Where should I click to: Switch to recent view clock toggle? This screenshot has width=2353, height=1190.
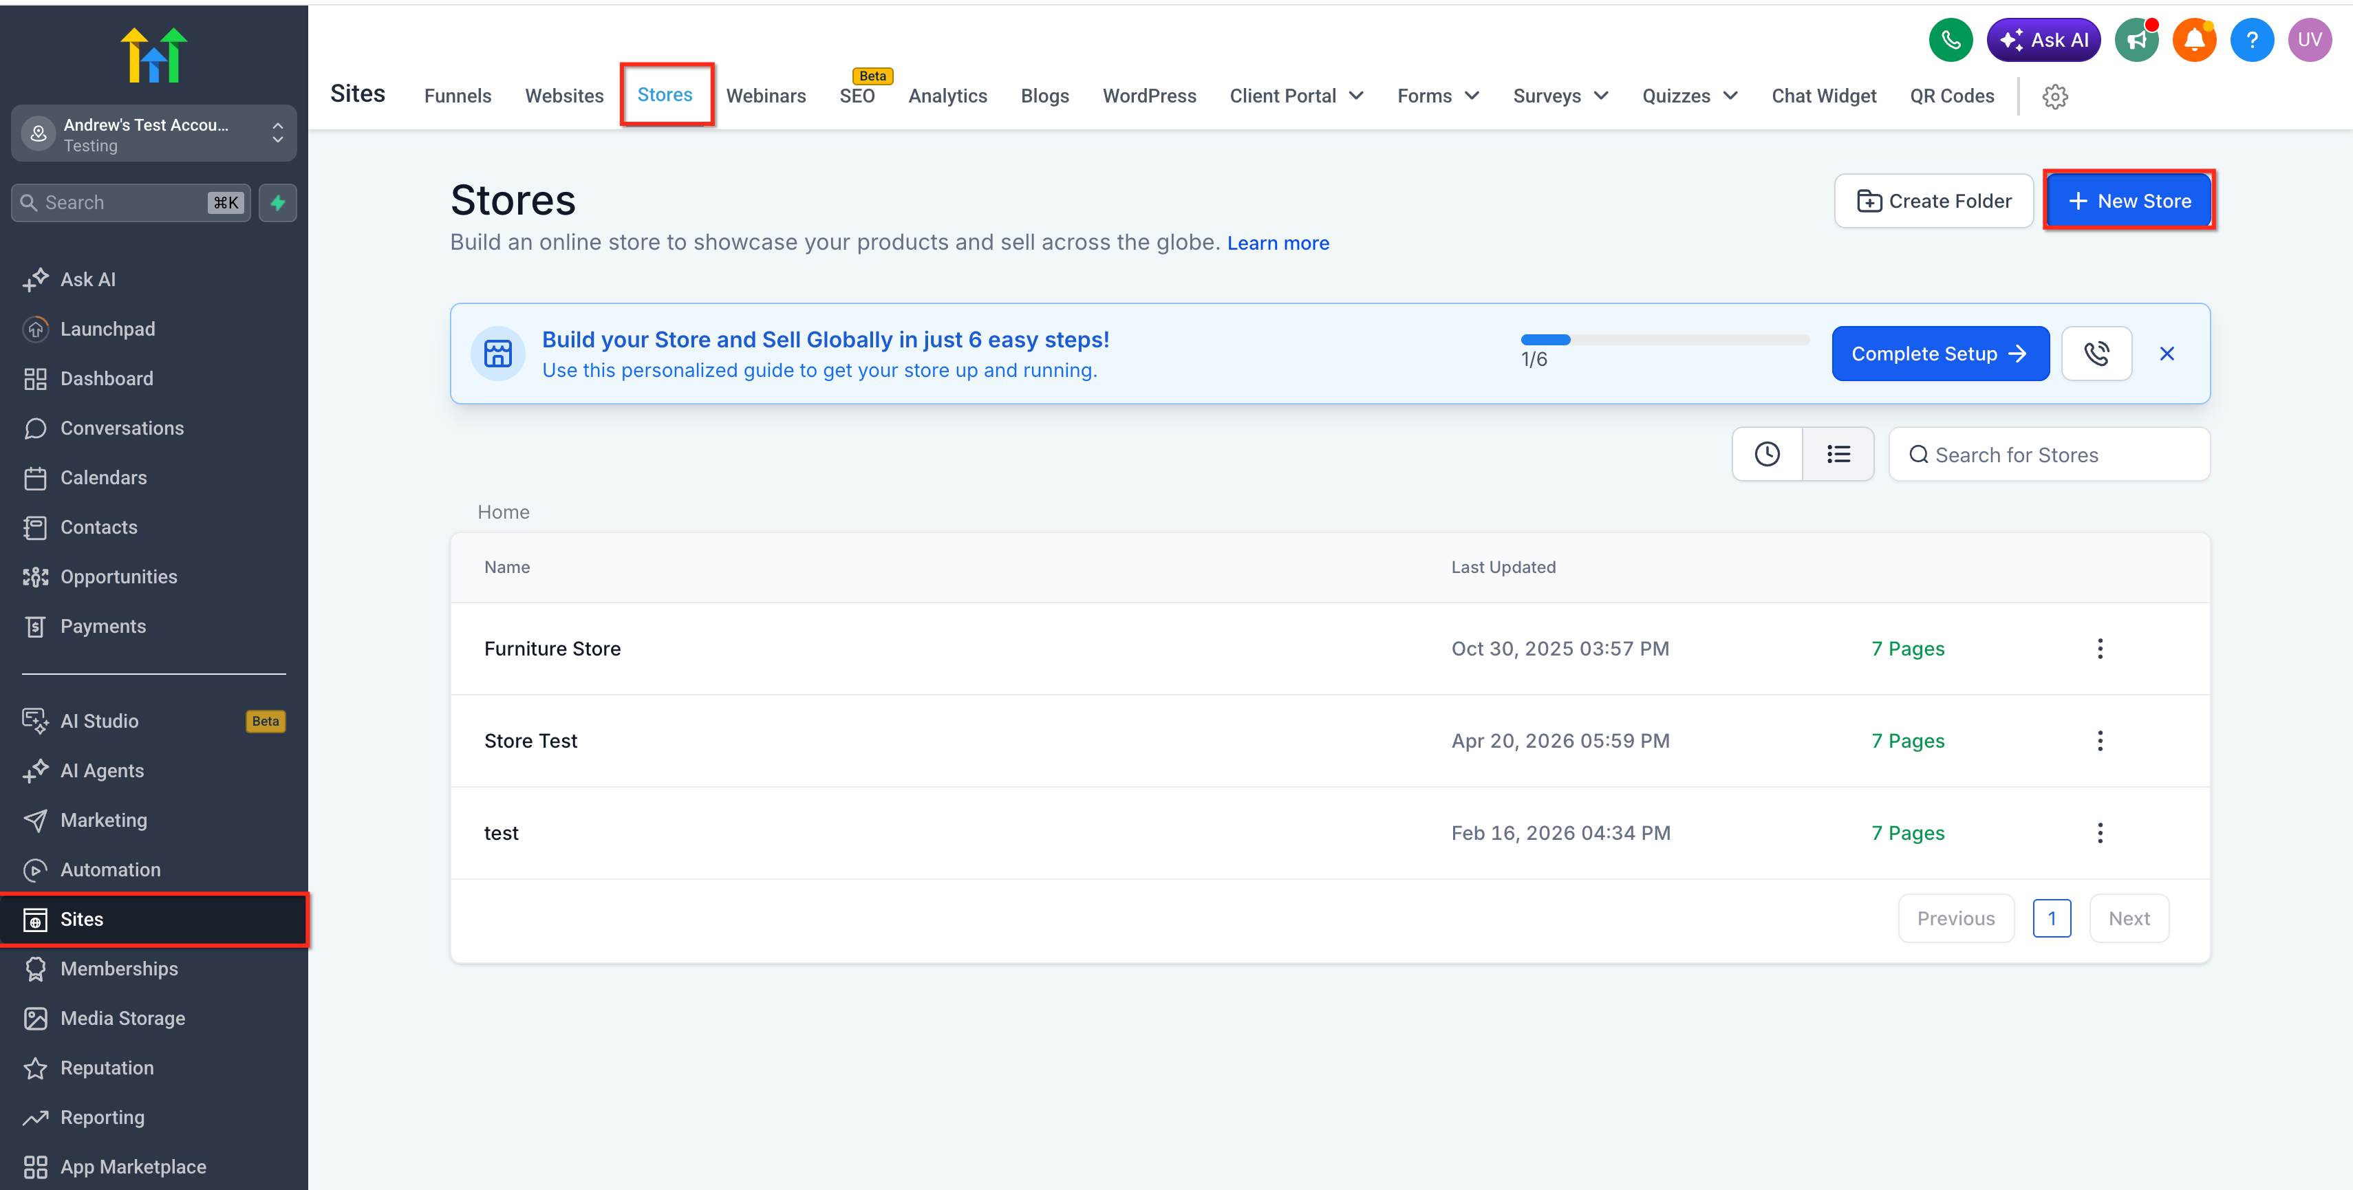click(x=1767, y=454)
